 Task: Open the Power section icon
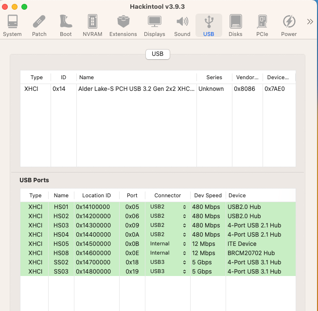coord(289,25)
